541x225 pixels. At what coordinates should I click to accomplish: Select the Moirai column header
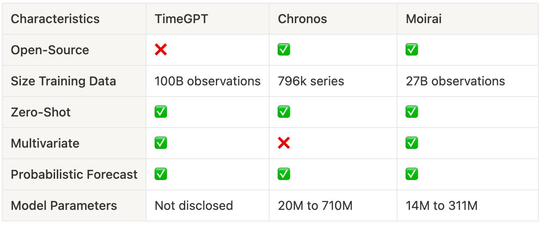[424, 19]
